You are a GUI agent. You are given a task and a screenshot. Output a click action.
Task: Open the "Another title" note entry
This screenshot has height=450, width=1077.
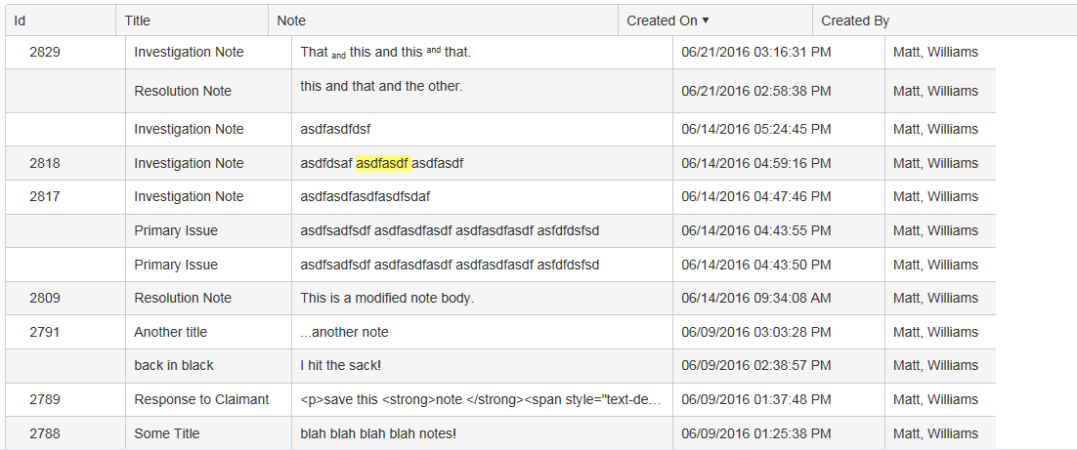171,332
